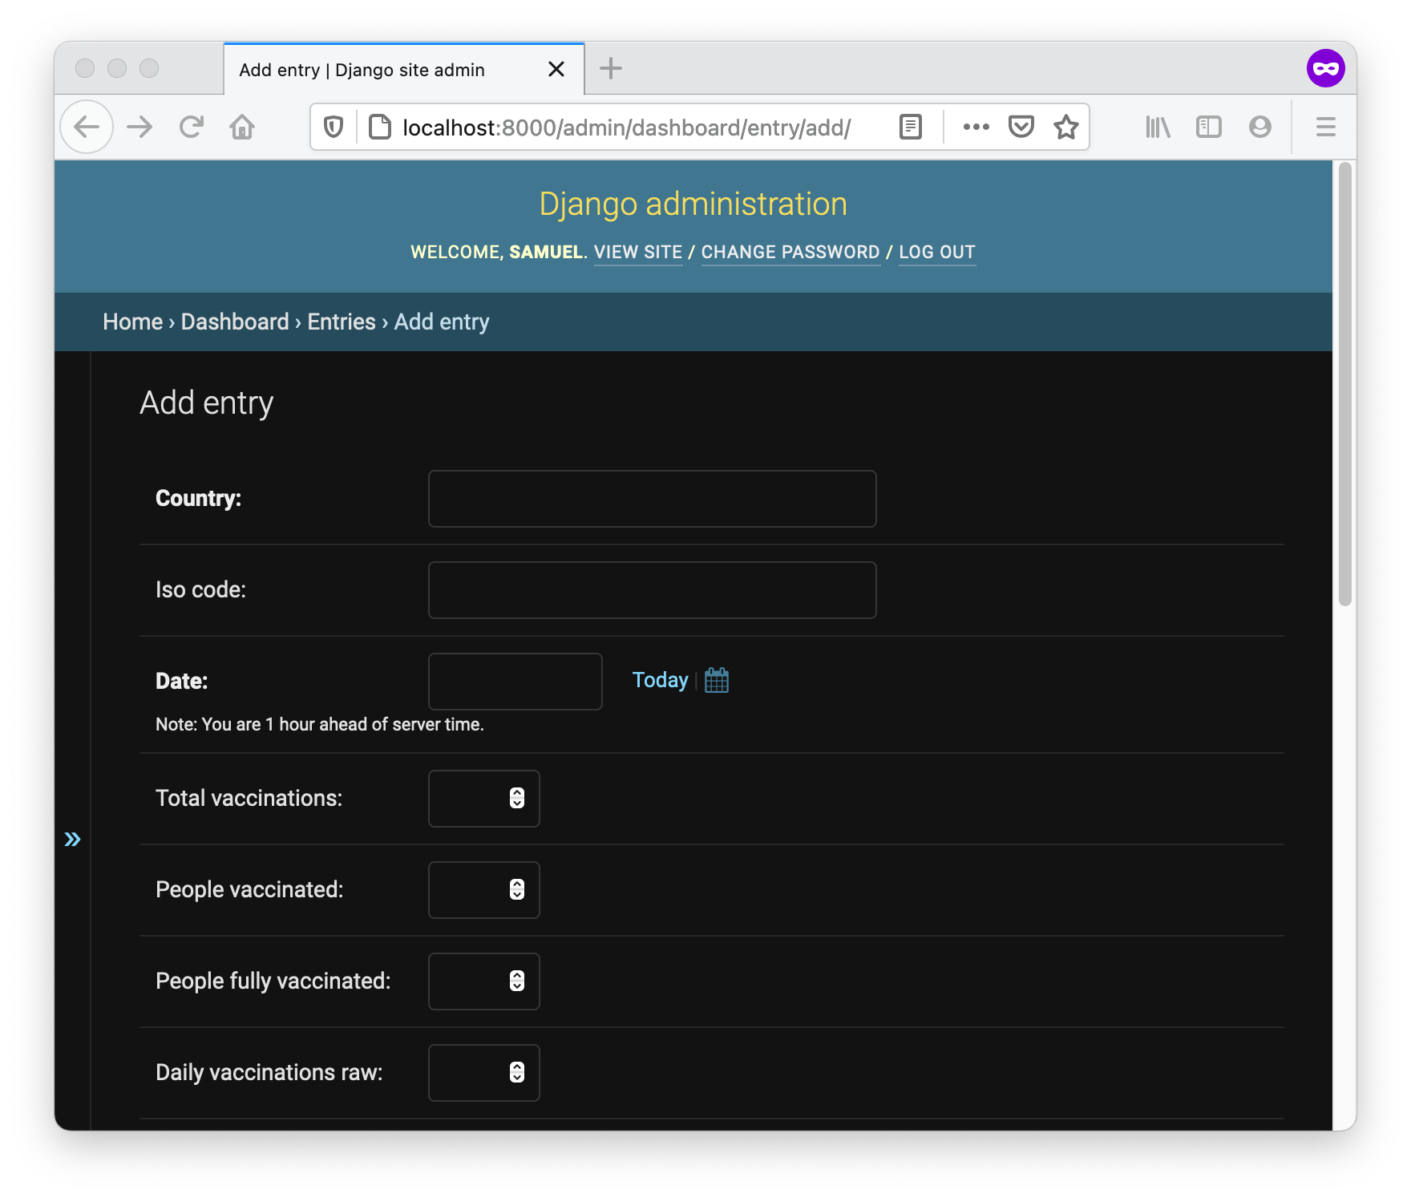Go to browser home page icon

[x=242, y=127]
